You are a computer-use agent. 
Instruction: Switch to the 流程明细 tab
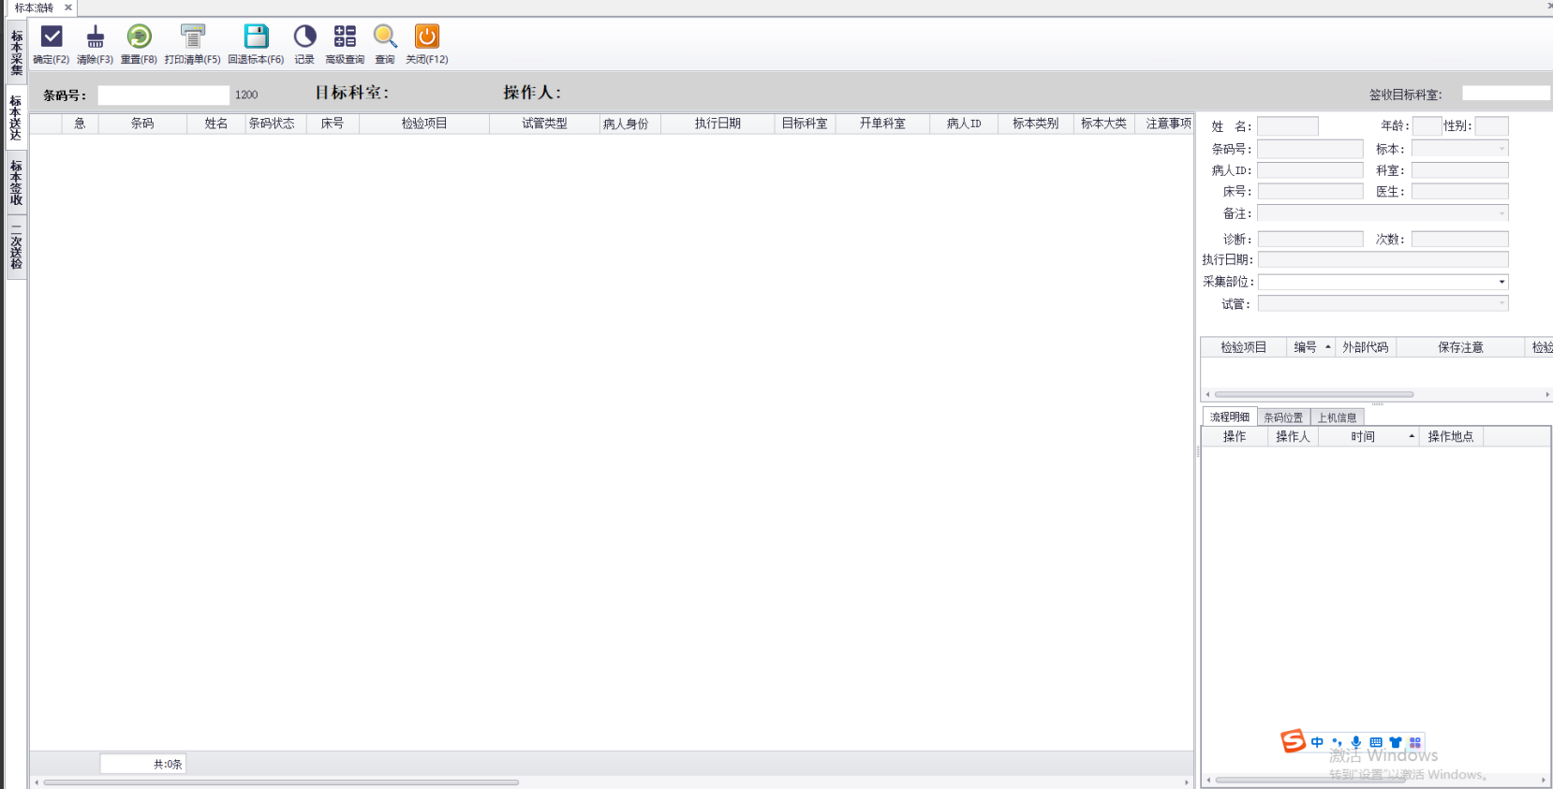point(1229,417)
